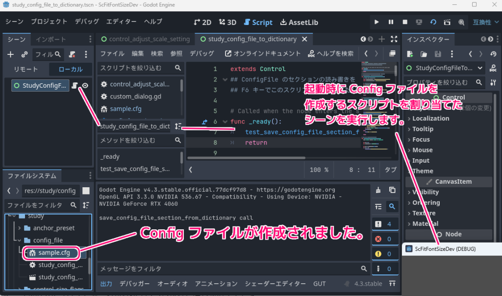The image size is (502, 296).
Task: Clear the output log with the broom icon
Action: click(x=378, y=189)
